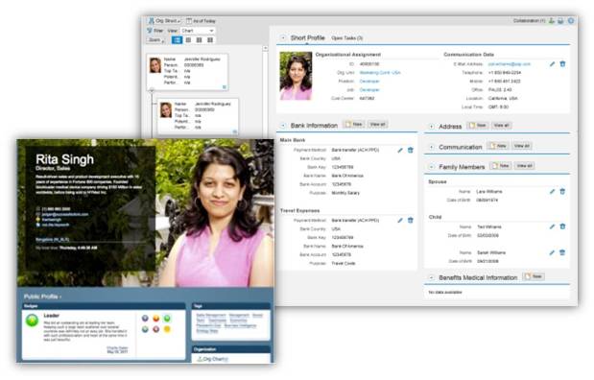Click the print icon in header

pyautogui.click(x=560, y=20)
